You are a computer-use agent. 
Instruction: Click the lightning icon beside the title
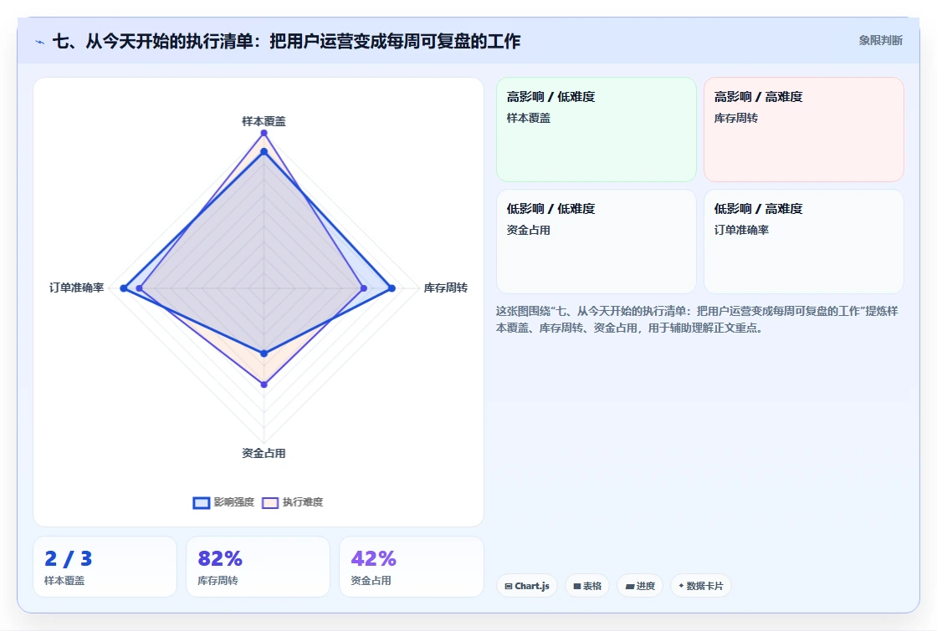40,42
